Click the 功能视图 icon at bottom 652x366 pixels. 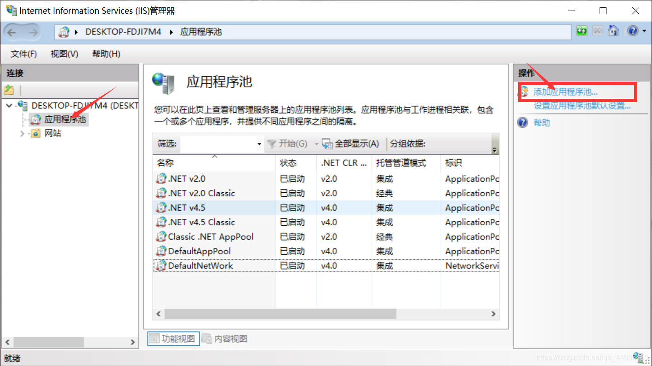click(154, 339)
